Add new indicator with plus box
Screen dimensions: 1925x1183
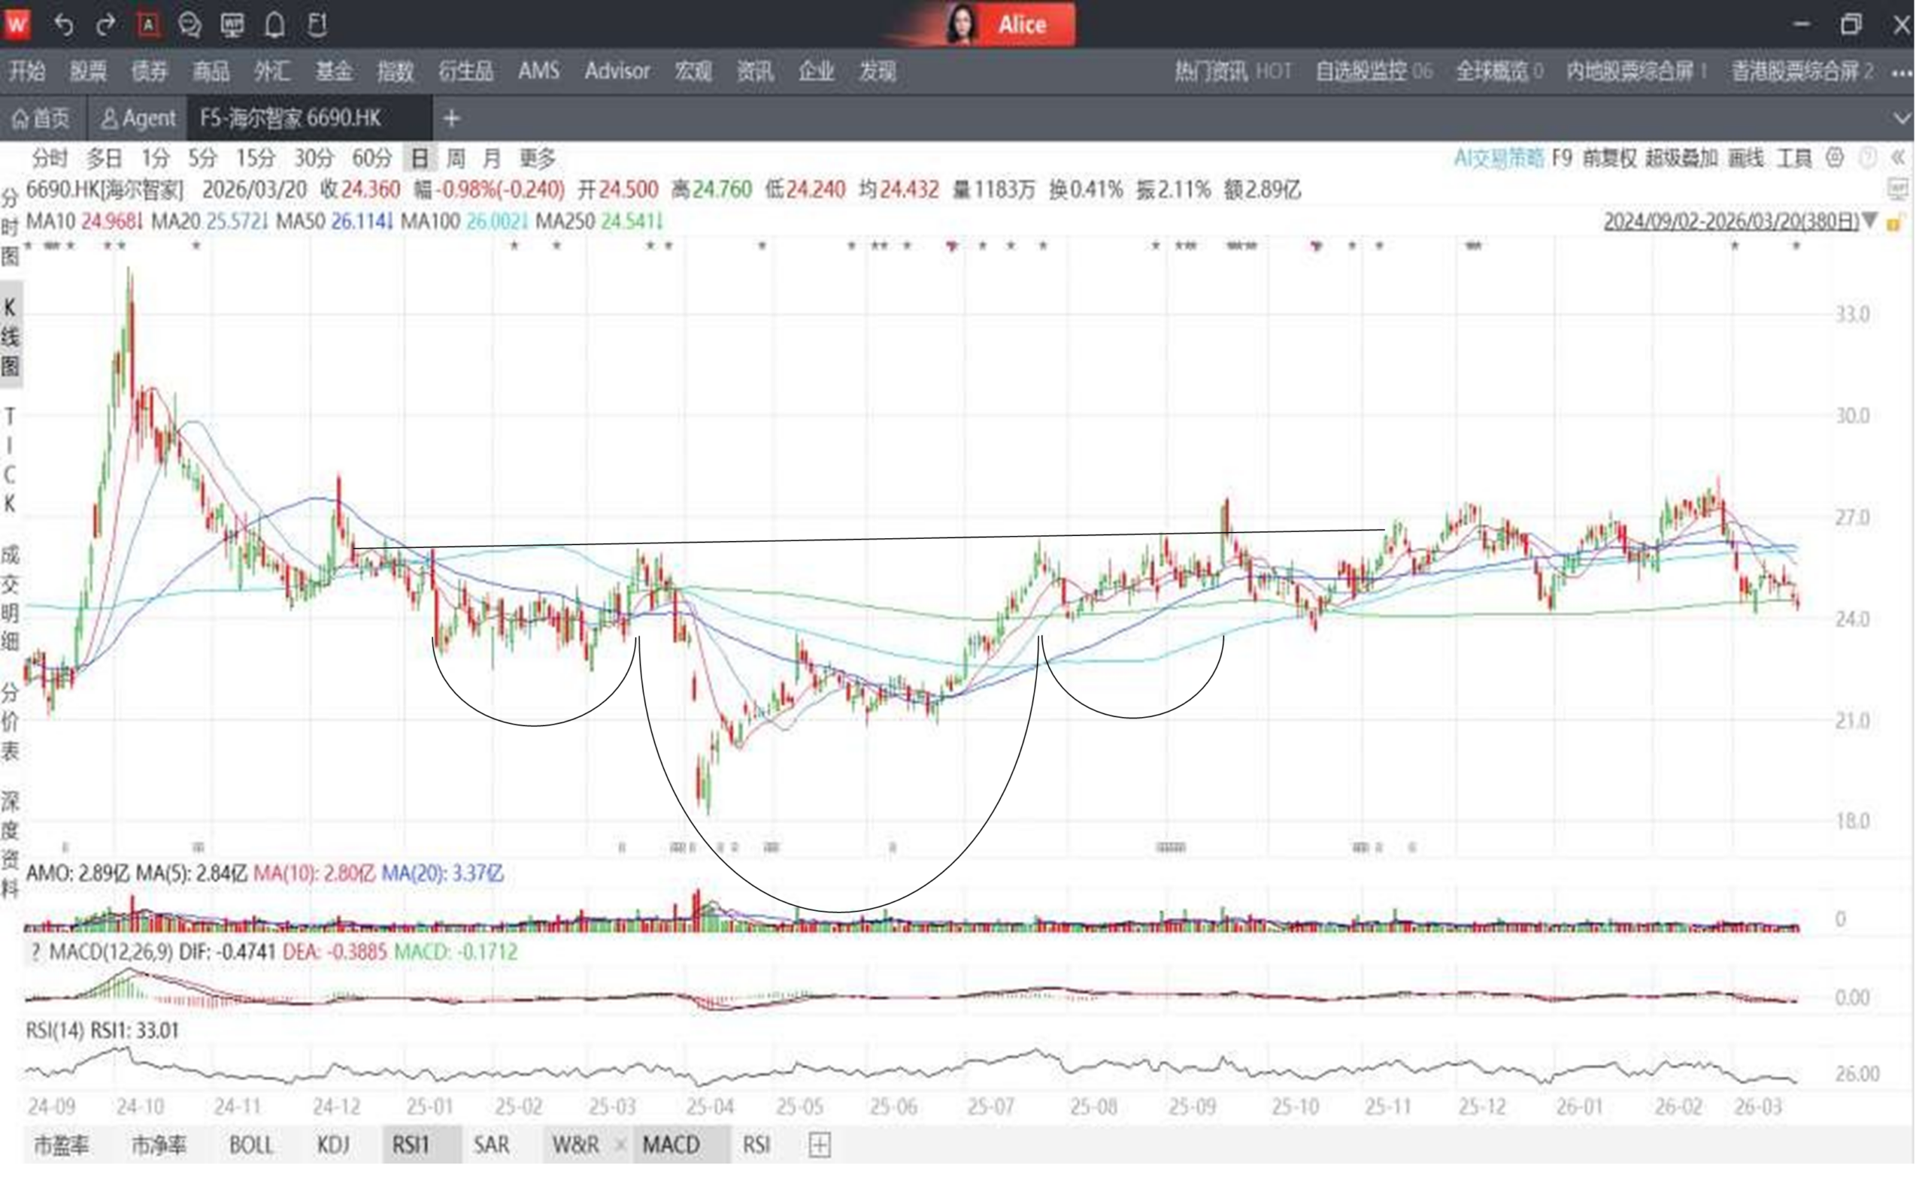point(819,1145)
